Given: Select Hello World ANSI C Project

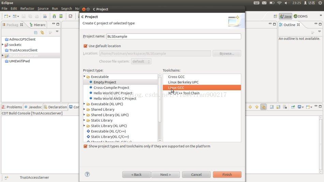Looking at the screenshot, I should pos(115,98).
